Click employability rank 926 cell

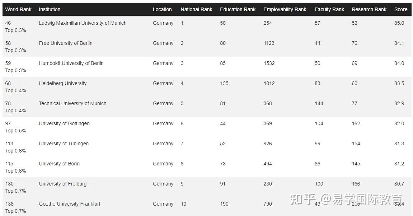coord(268,144)
